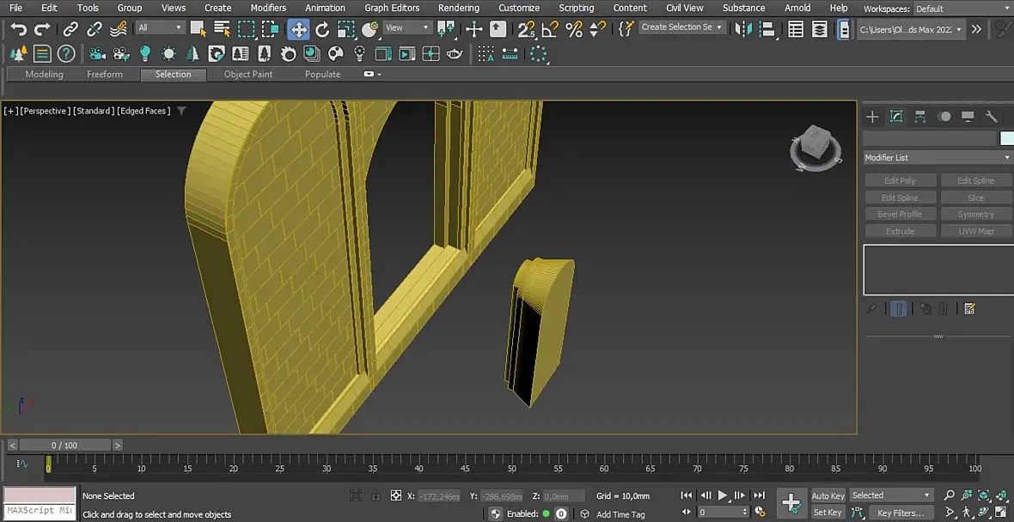Click the teapot Render icon
This screenshot has height=522, width=1014.
pyautogui.click(x=455, y=54)
